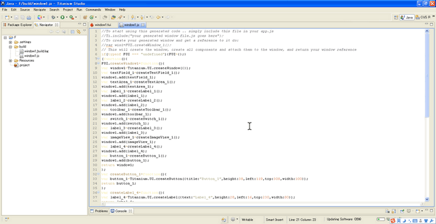Open the Navigator view menu triangle

coord(85,31)
